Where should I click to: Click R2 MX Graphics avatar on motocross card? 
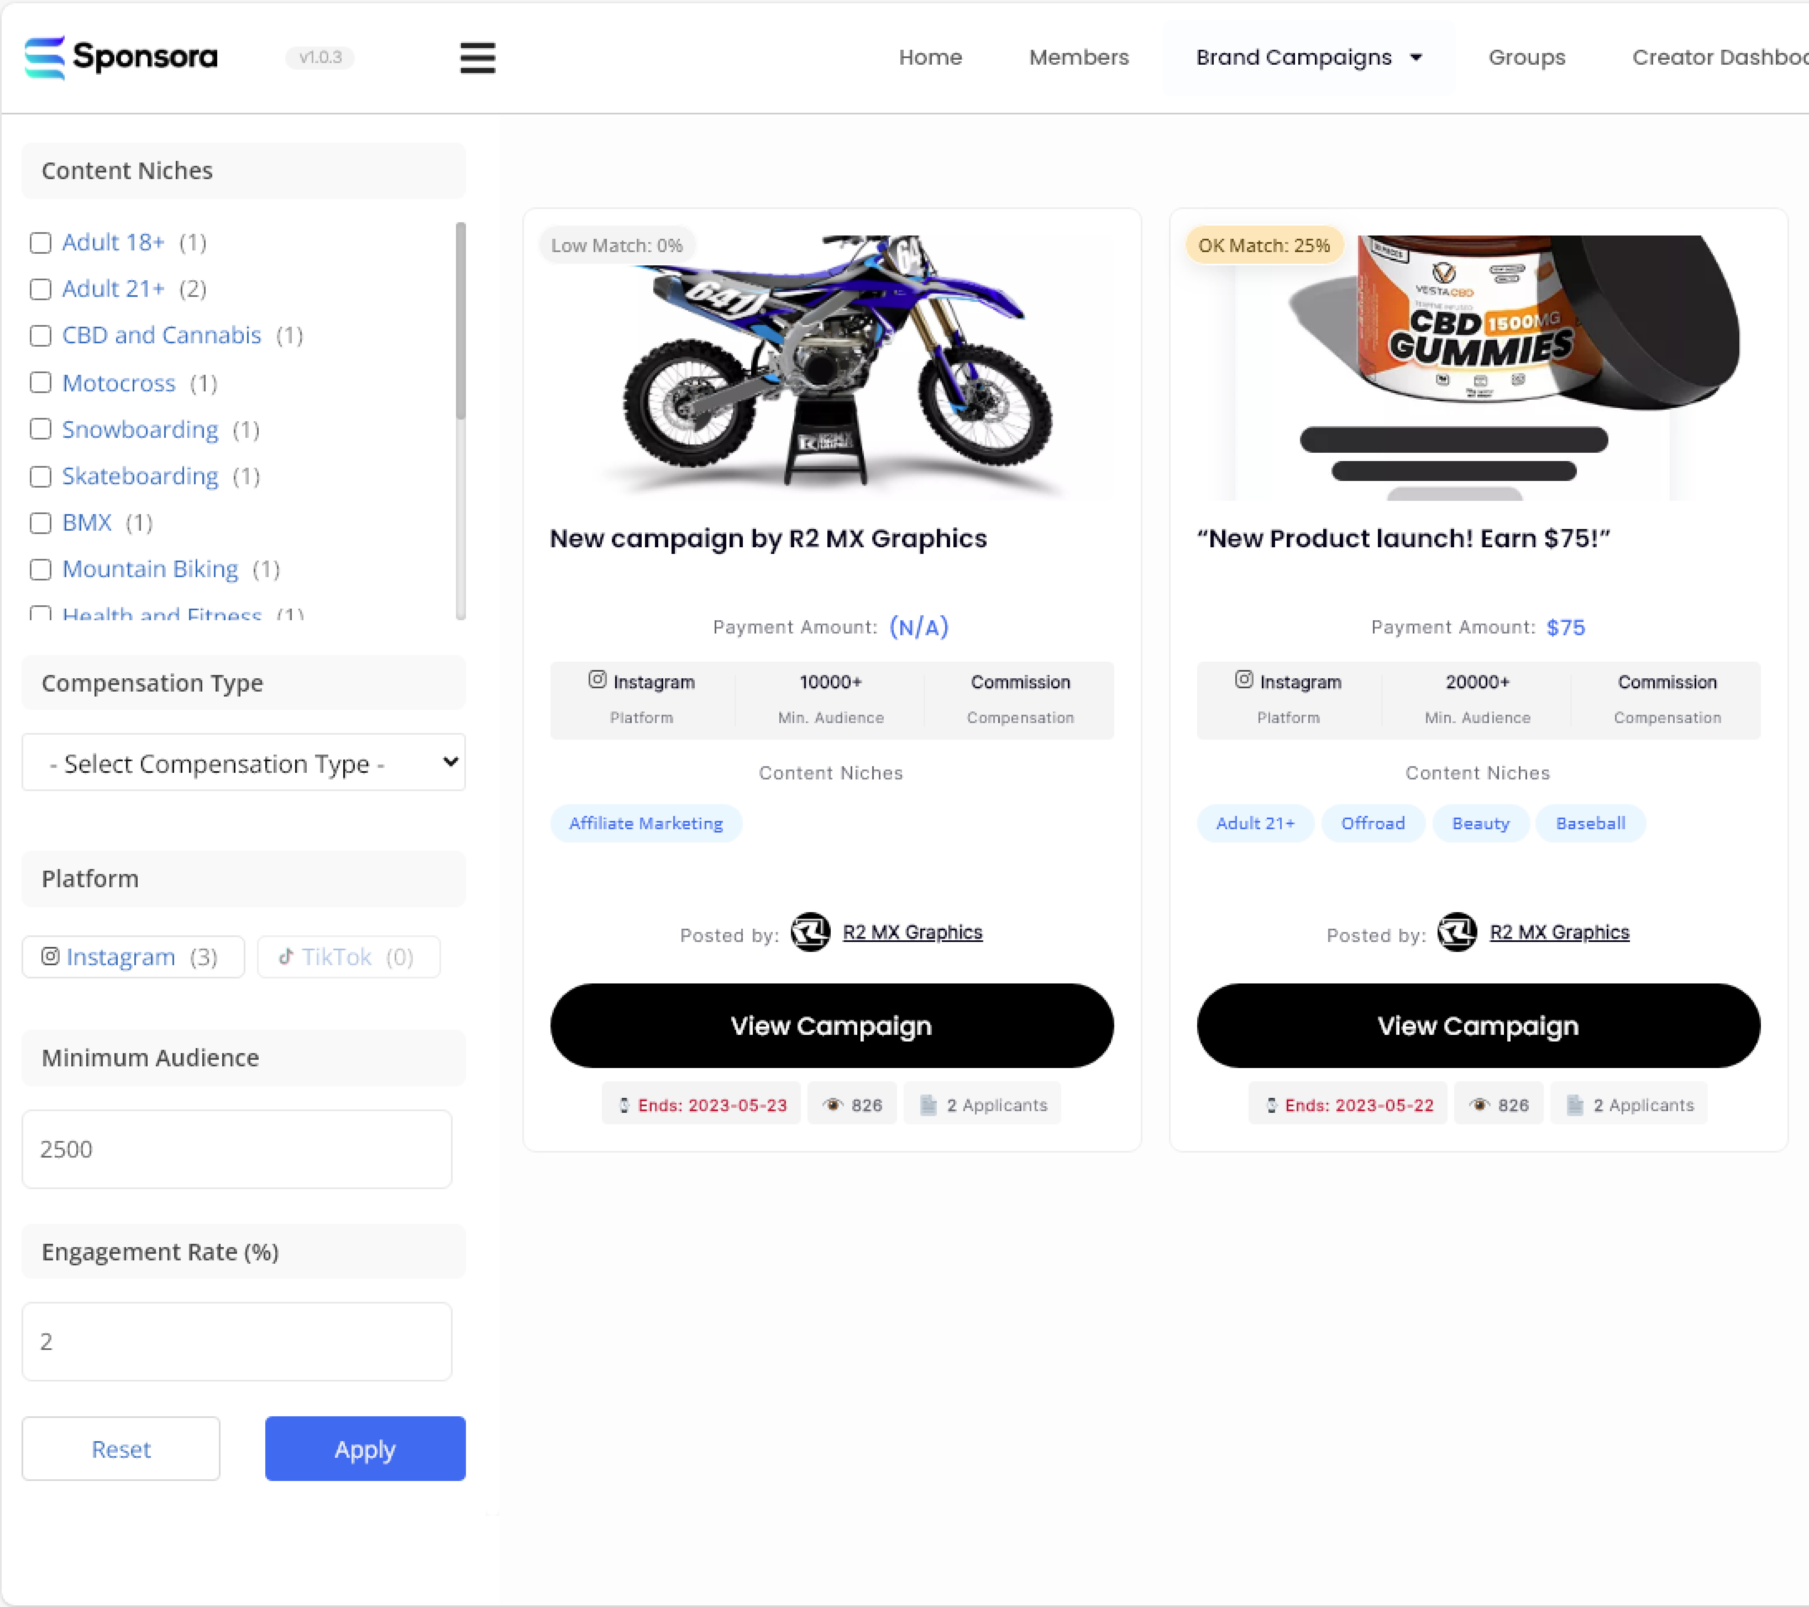point(810,932)
